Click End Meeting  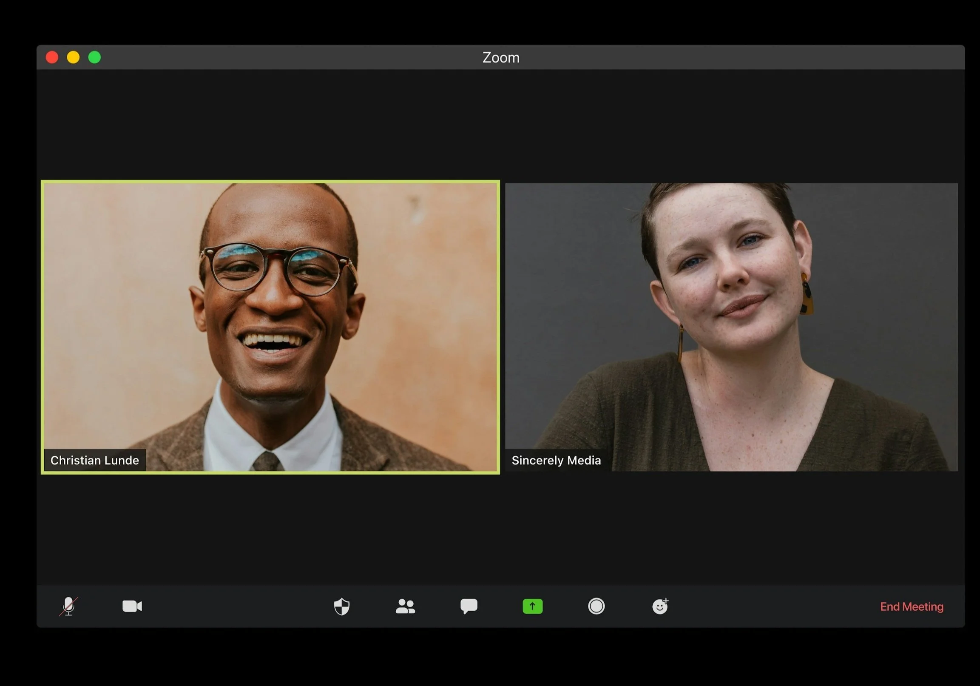(911, 606)
